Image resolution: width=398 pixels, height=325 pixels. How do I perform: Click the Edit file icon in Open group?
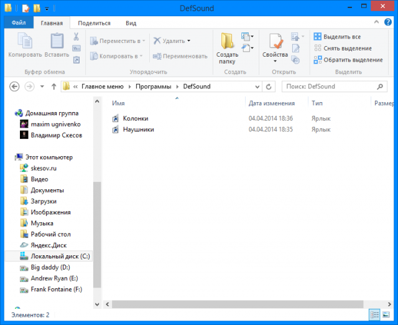(296, 49)
